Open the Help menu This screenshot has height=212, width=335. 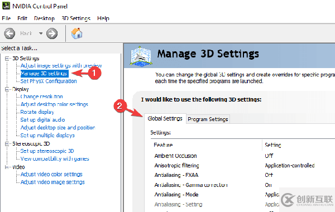103,18
